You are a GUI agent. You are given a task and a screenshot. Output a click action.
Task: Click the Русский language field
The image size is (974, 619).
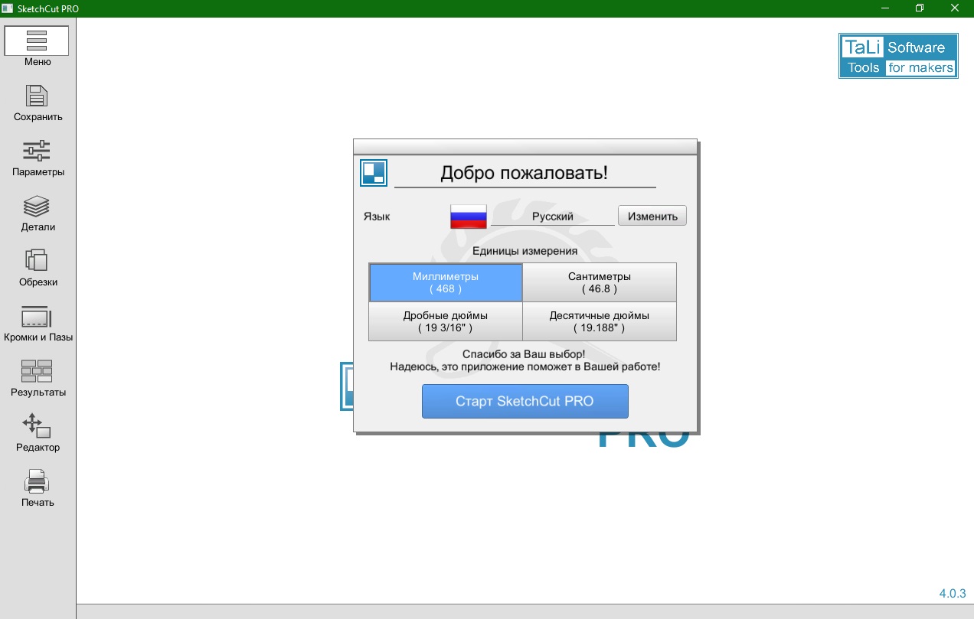pos(553,217)
